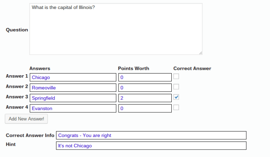Mark Romeoville as the correct answer
270x157 pixels.
click(x=176, y=87)
